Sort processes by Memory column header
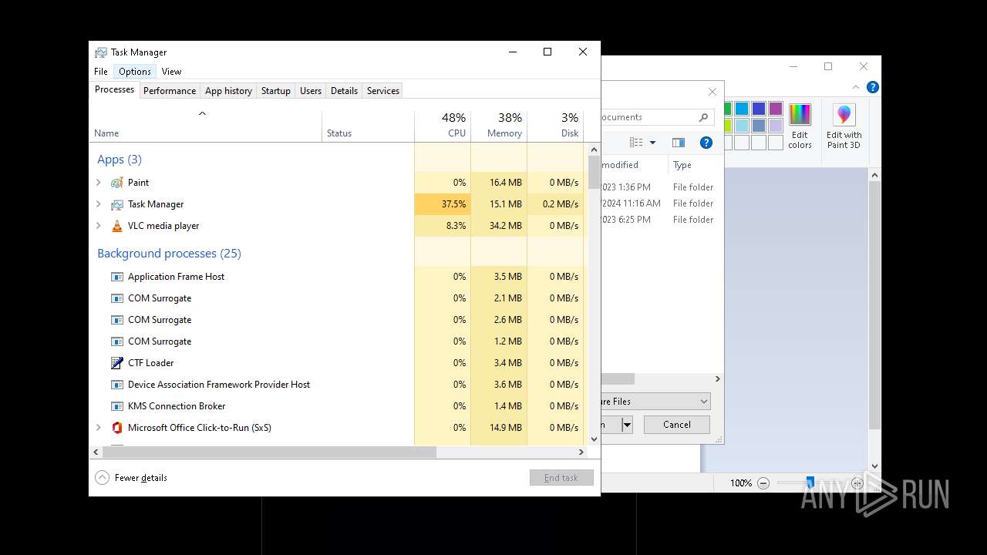This screenshot has height=555, width=987. [499, 126]
